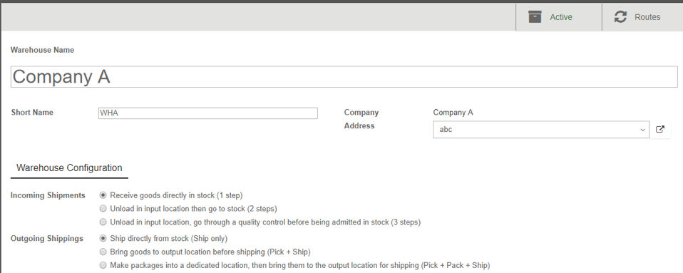The height and width of the screenshot is (273, 683).
Task: Click the Routes refresh arrows icon
Action: point(620,17)
